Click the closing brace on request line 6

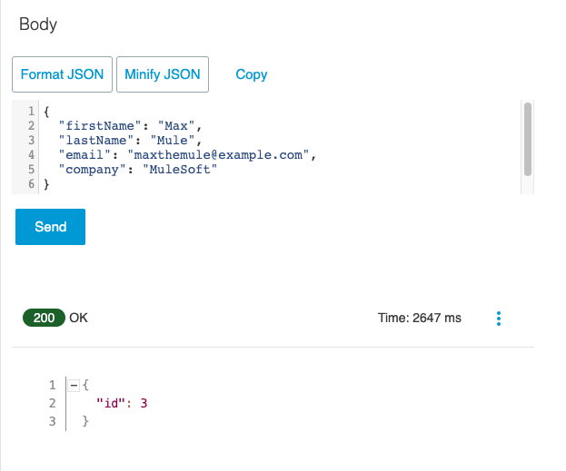46,184
